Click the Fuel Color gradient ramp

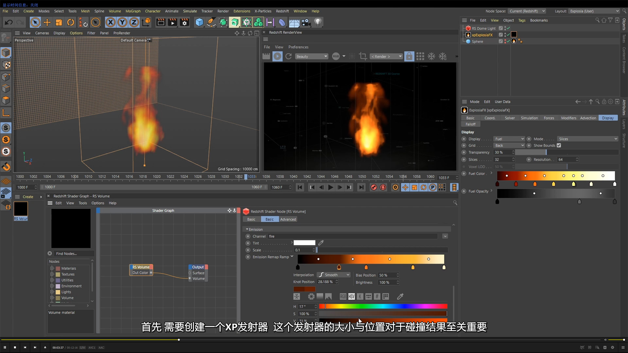click(x=556, y=176)
